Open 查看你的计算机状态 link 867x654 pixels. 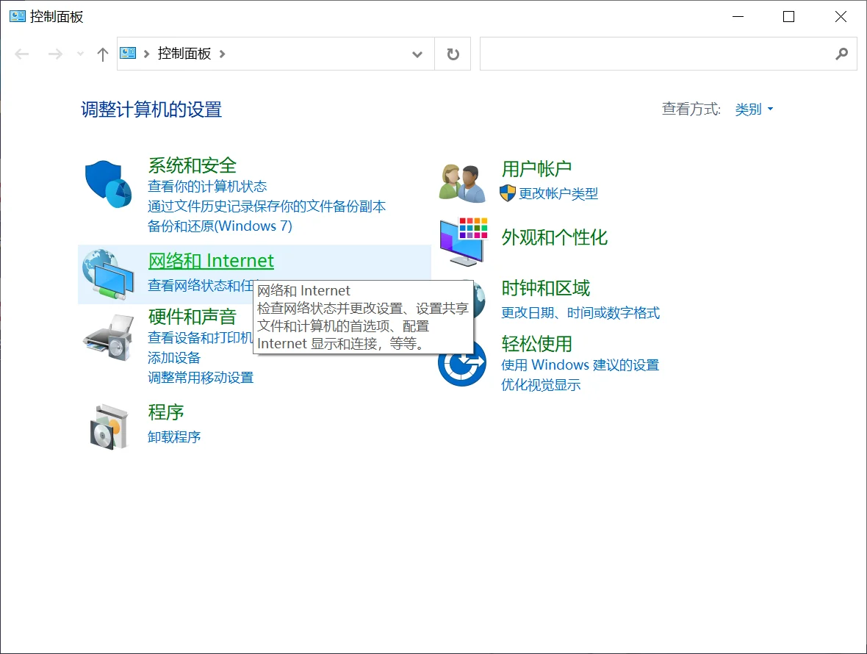click(x=207, y=187)
